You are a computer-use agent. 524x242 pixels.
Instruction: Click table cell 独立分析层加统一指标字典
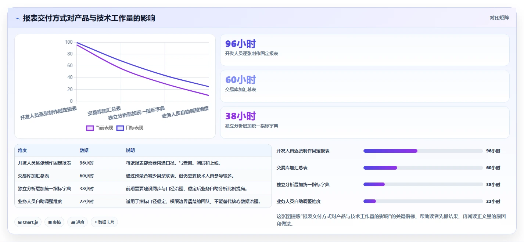tap(44, 189)
